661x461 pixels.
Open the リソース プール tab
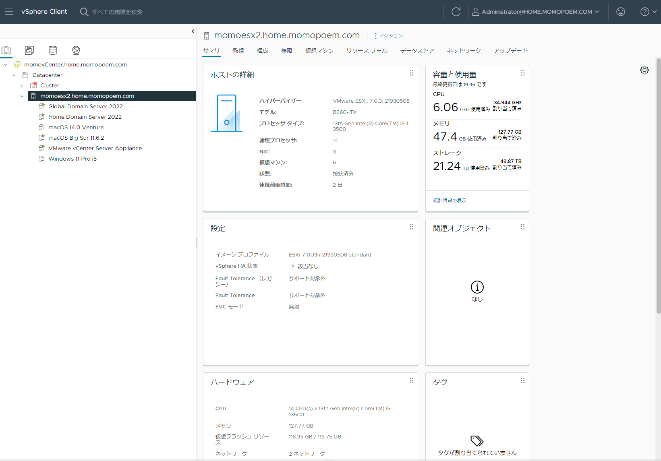click(367, 51)
